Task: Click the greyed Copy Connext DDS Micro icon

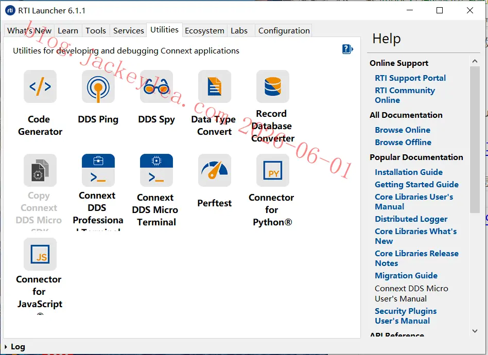Action: pyautogui.click(x=40, y=170)
